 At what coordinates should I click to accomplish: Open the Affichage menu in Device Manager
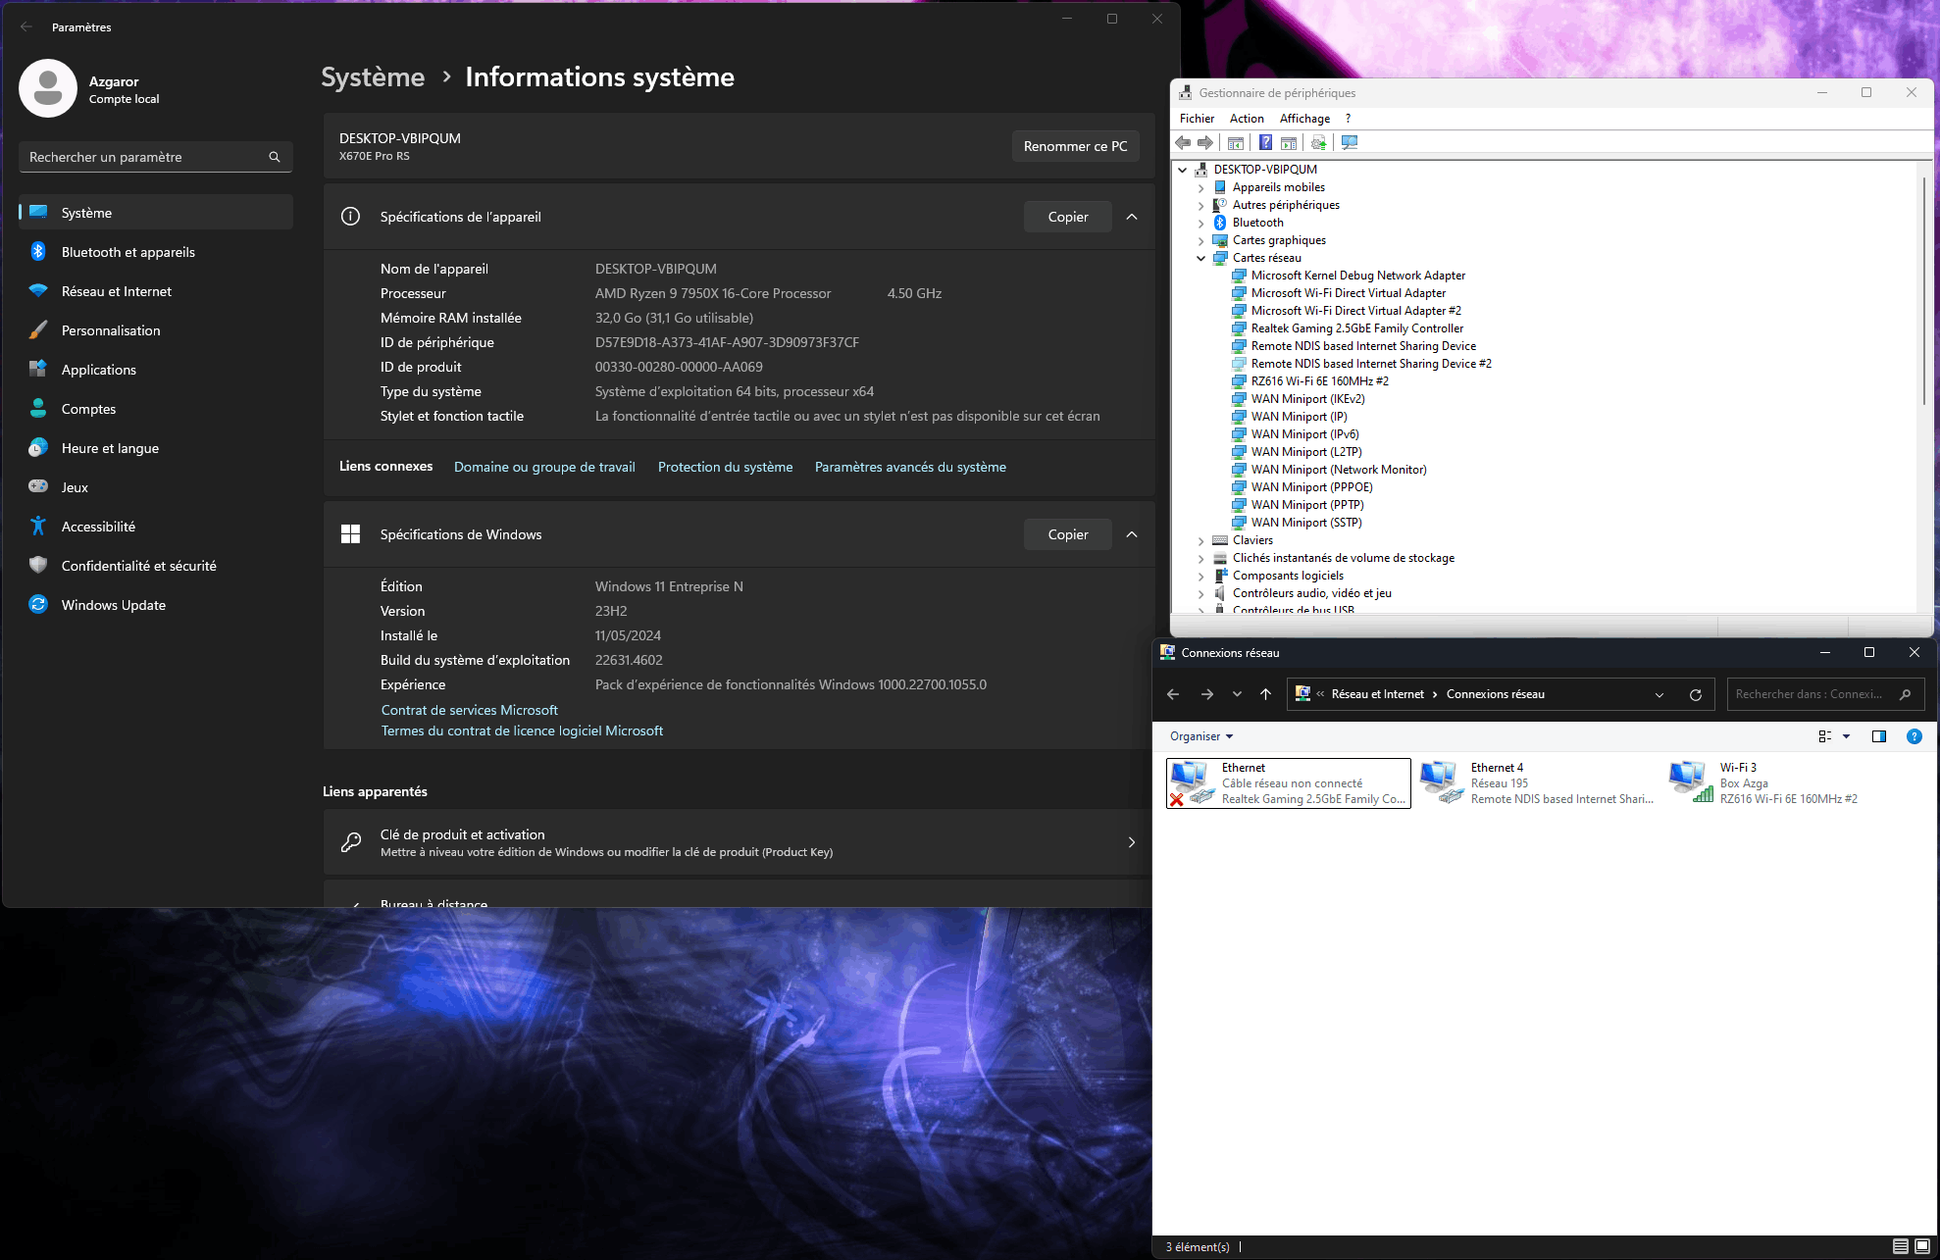point(1304,119)
